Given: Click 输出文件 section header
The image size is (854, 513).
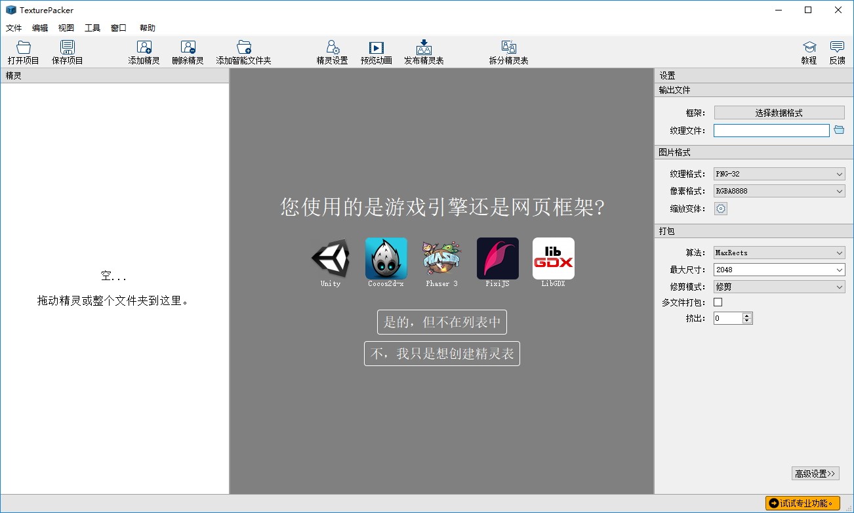Looking at the screenshot, I should [754, 90].
